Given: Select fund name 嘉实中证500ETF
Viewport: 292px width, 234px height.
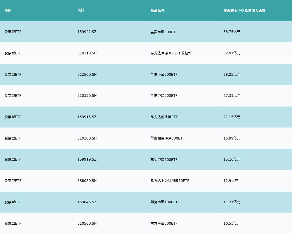Looking at the screenshot, I should point(164,32).
